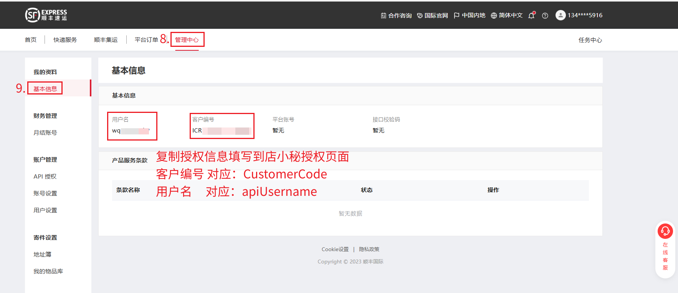The image size is (678, 293).
Task: Open the online customer service headset icon
Action: (x=665, y=231)
